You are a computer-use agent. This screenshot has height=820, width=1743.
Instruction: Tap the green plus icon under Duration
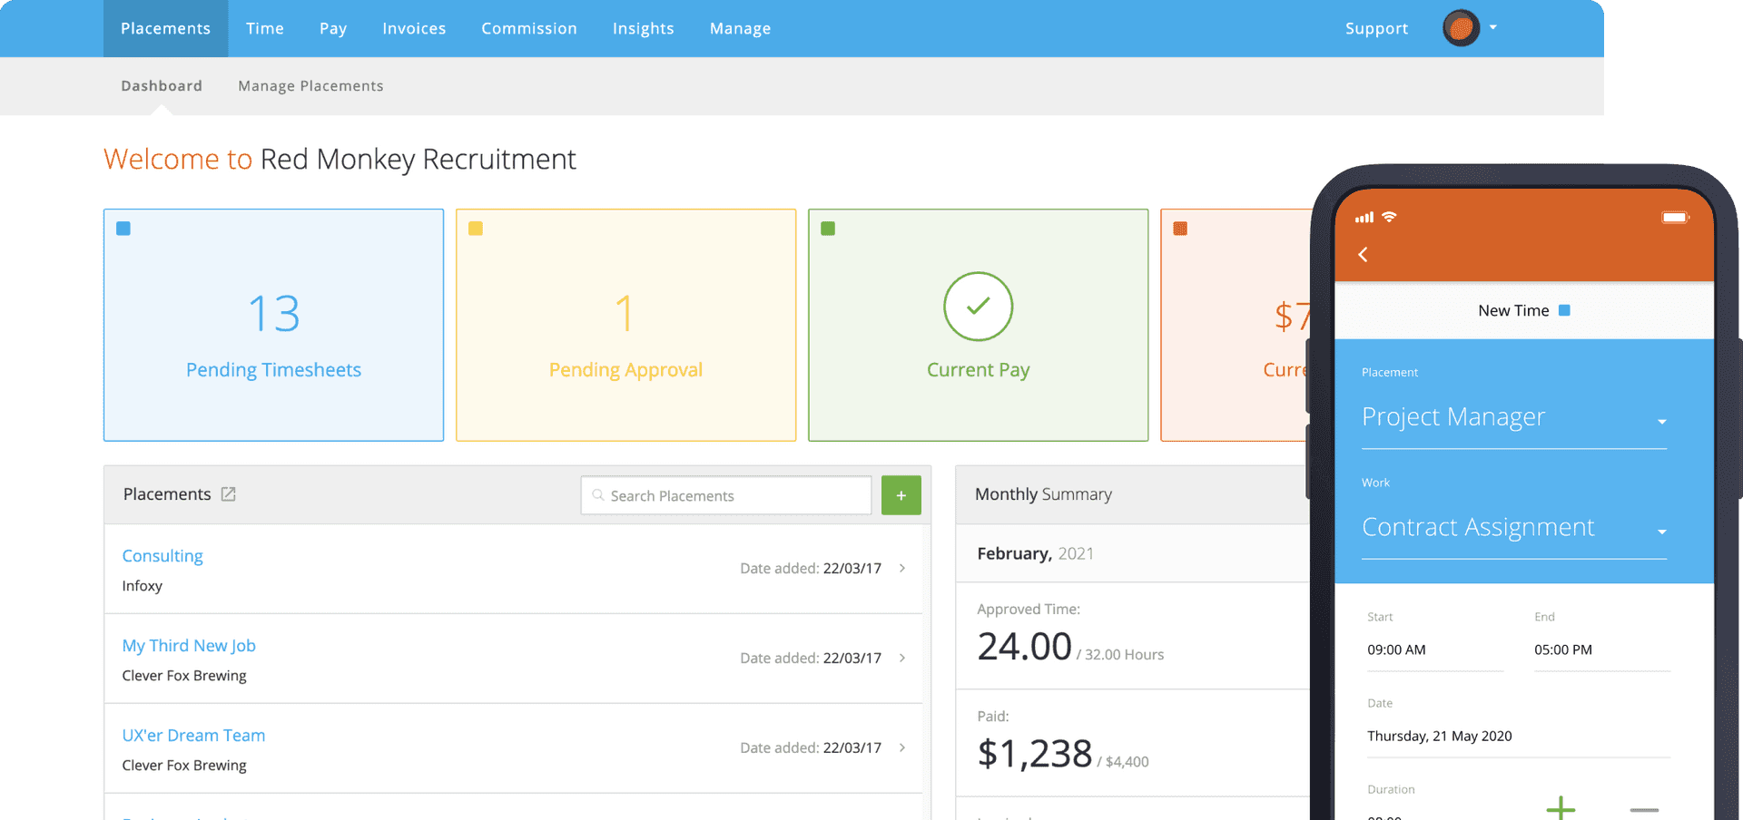click(1561, 807)
